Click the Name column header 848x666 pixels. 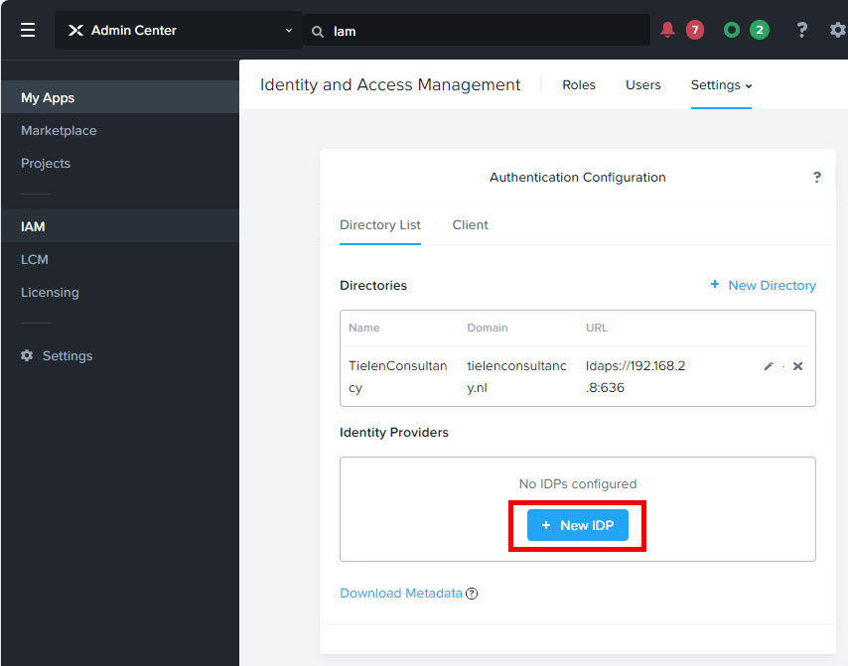(364, 328)
